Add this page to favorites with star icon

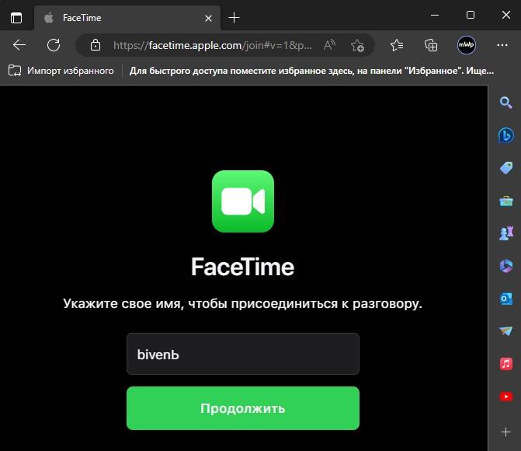(357, 45)
